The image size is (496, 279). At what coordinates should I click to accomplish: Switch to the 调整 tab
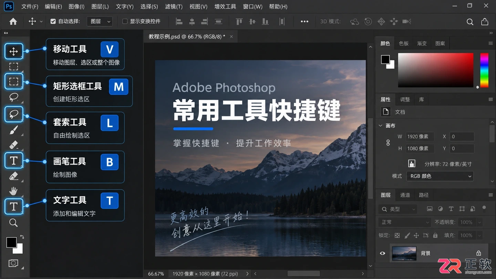click(405, 100)
